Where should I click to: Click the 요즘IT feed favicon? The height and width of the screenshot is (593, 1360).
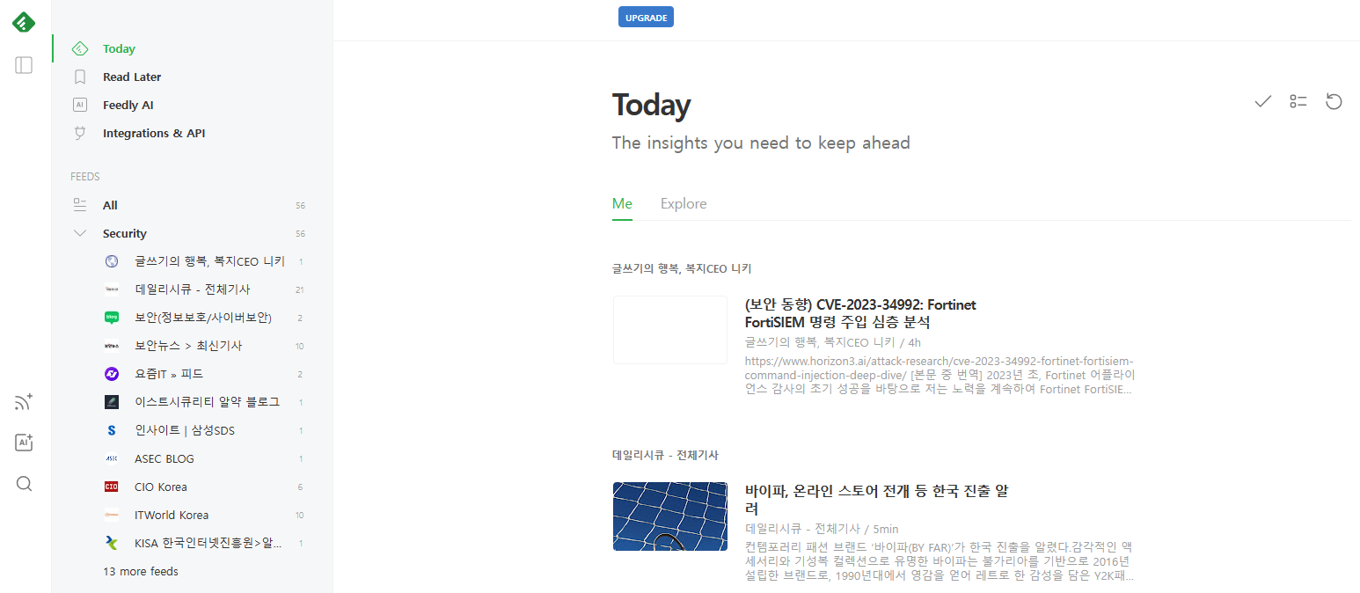112,374
